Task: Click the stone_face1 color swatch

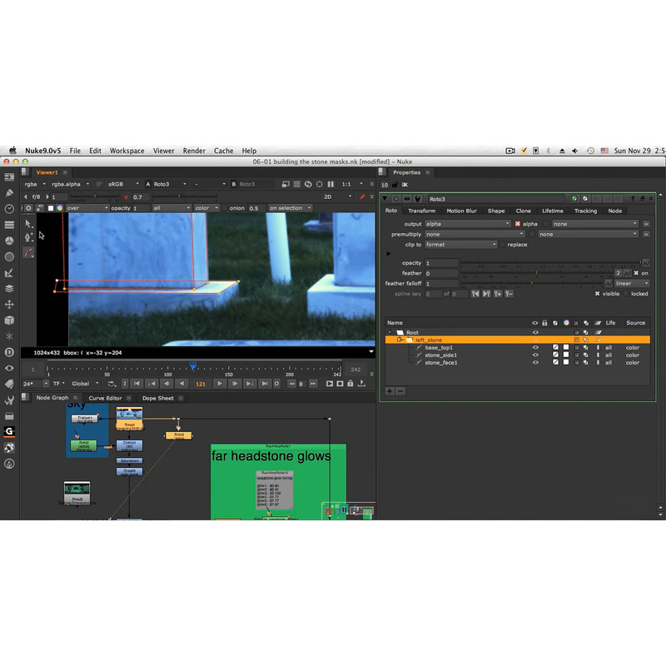Action: (565, 363)
